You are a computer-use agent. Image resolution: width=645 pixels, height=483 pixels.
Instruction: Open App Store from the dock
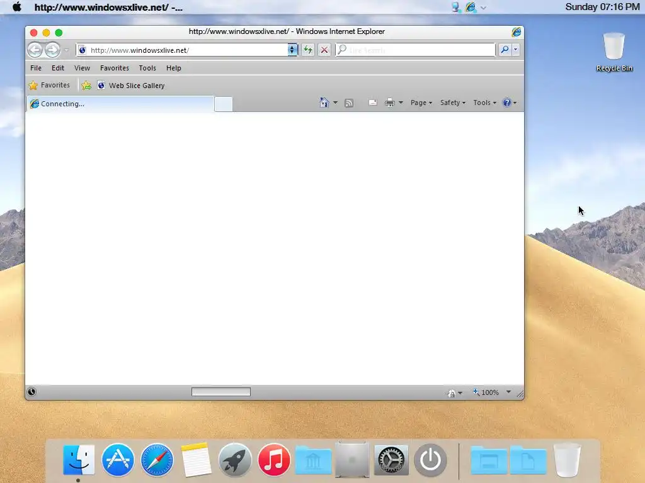[x=118, y=460]
